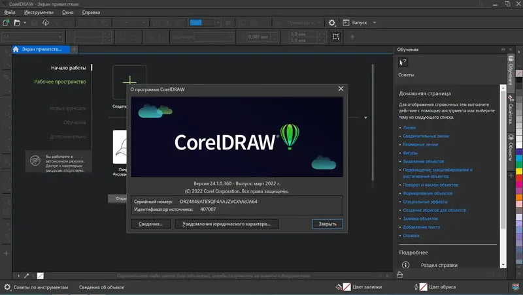Select the white swatch in color palette
Screen dimensions: 523x295
pyautogui.click(x=519, y=145)
